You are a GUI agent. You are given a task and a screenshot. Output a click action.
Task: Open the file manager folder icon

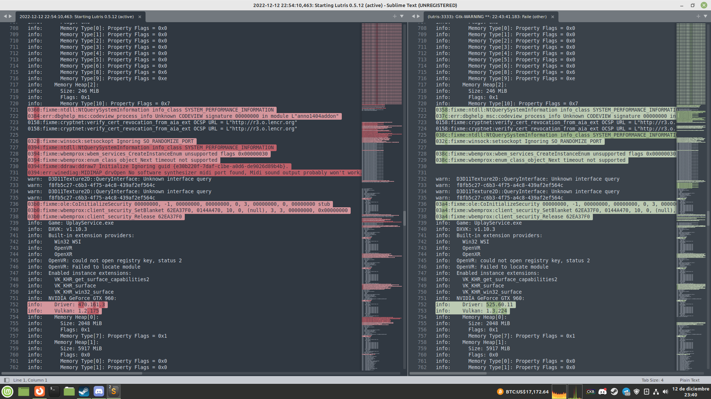(69, 392)
